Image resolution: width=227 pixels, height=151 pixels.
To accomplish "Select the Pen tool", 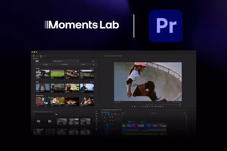I will click(x=96, y=124).
